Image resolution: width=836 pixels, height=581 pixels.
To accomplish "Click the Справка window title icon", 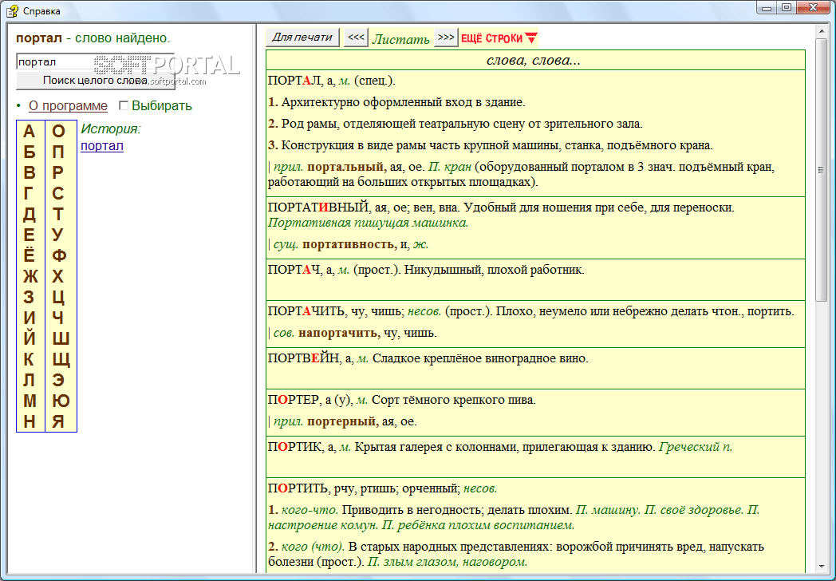I will [11, 10].
